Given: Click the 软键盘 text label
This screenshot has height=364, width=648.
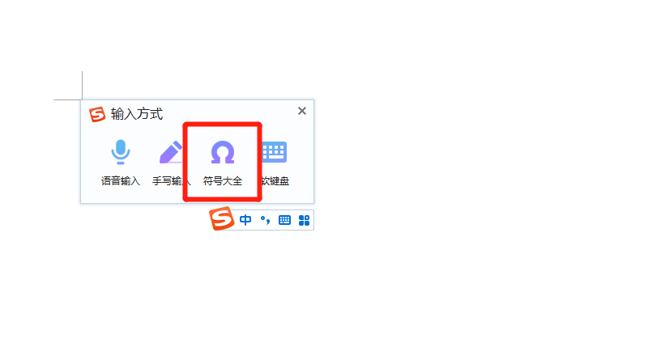Looking at the screenshot, I should tap(275, 180).
